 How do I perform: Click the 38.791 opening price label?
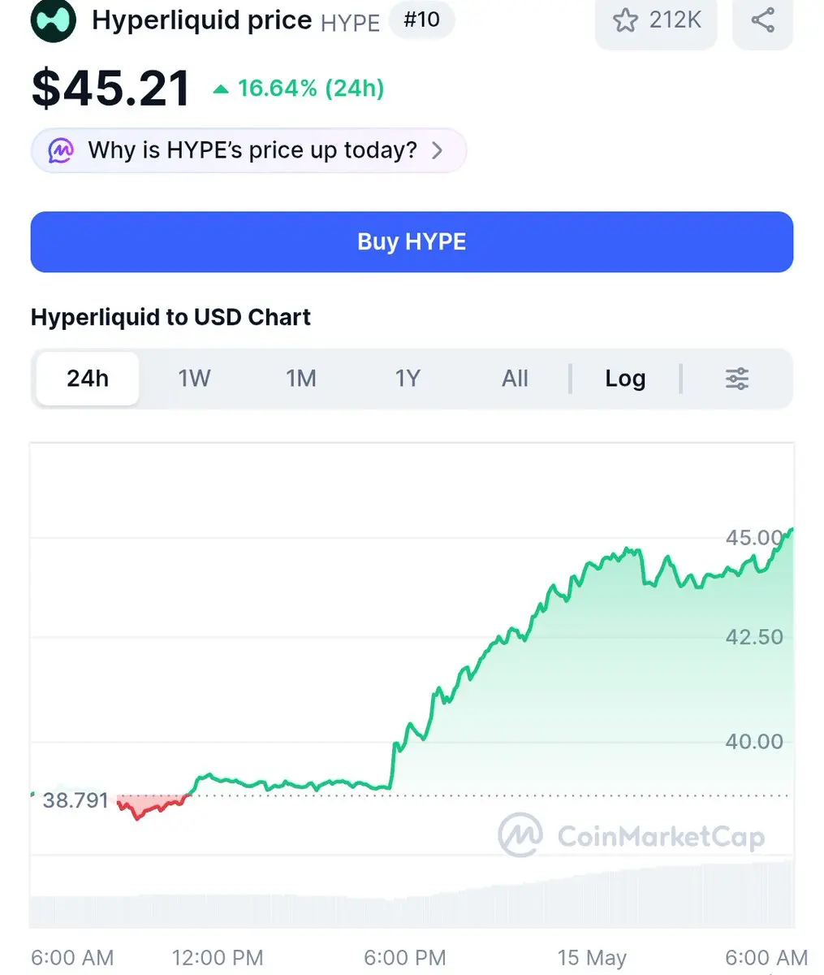point(75,800)
